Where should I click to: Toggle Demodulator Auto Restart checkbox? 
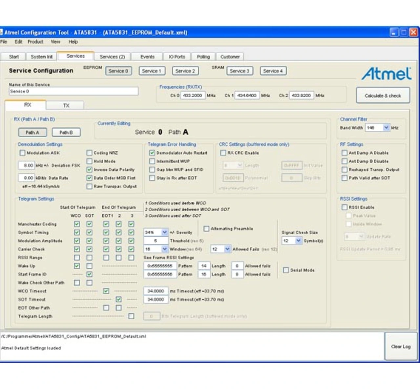pos(152,153)
